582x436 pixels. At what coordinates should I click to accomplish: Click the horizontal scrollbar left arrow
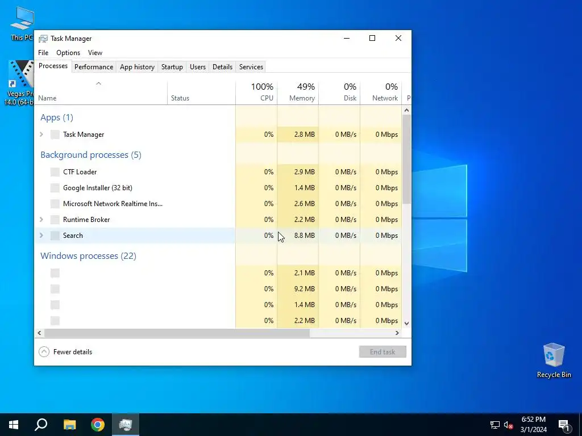(x=39, y=333)
